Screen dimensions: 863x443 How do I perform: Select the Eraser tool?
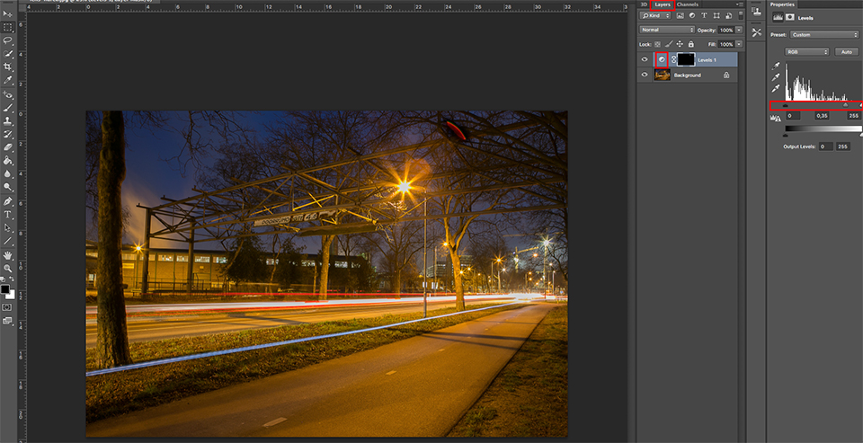(8, 147)
